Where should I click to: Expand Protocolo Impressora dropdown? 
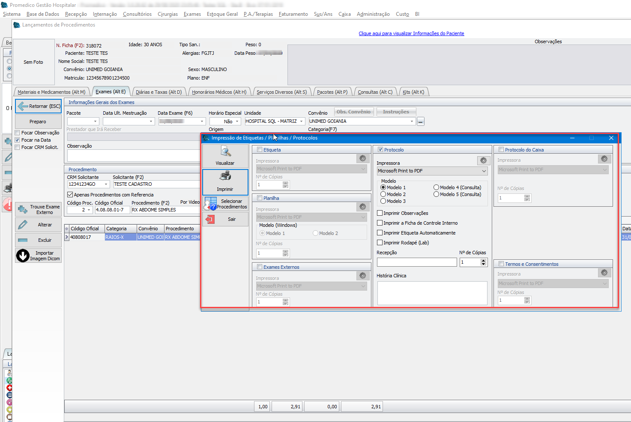pos(484,171)
